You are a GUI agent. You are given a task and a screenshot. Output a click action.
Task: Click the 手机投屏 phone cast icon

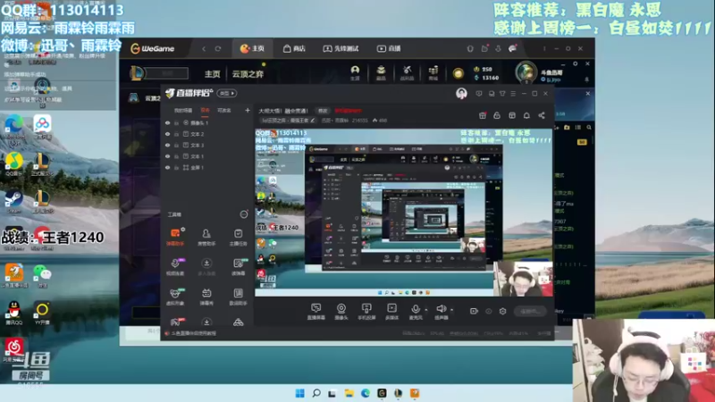(x=366, y=311)
